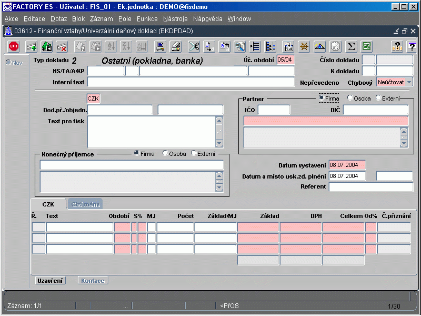Image resolution: width=421 pixels, height=316 pixels.
Task: Click the Datum vystavení date field
Action: tap(346, 165)
